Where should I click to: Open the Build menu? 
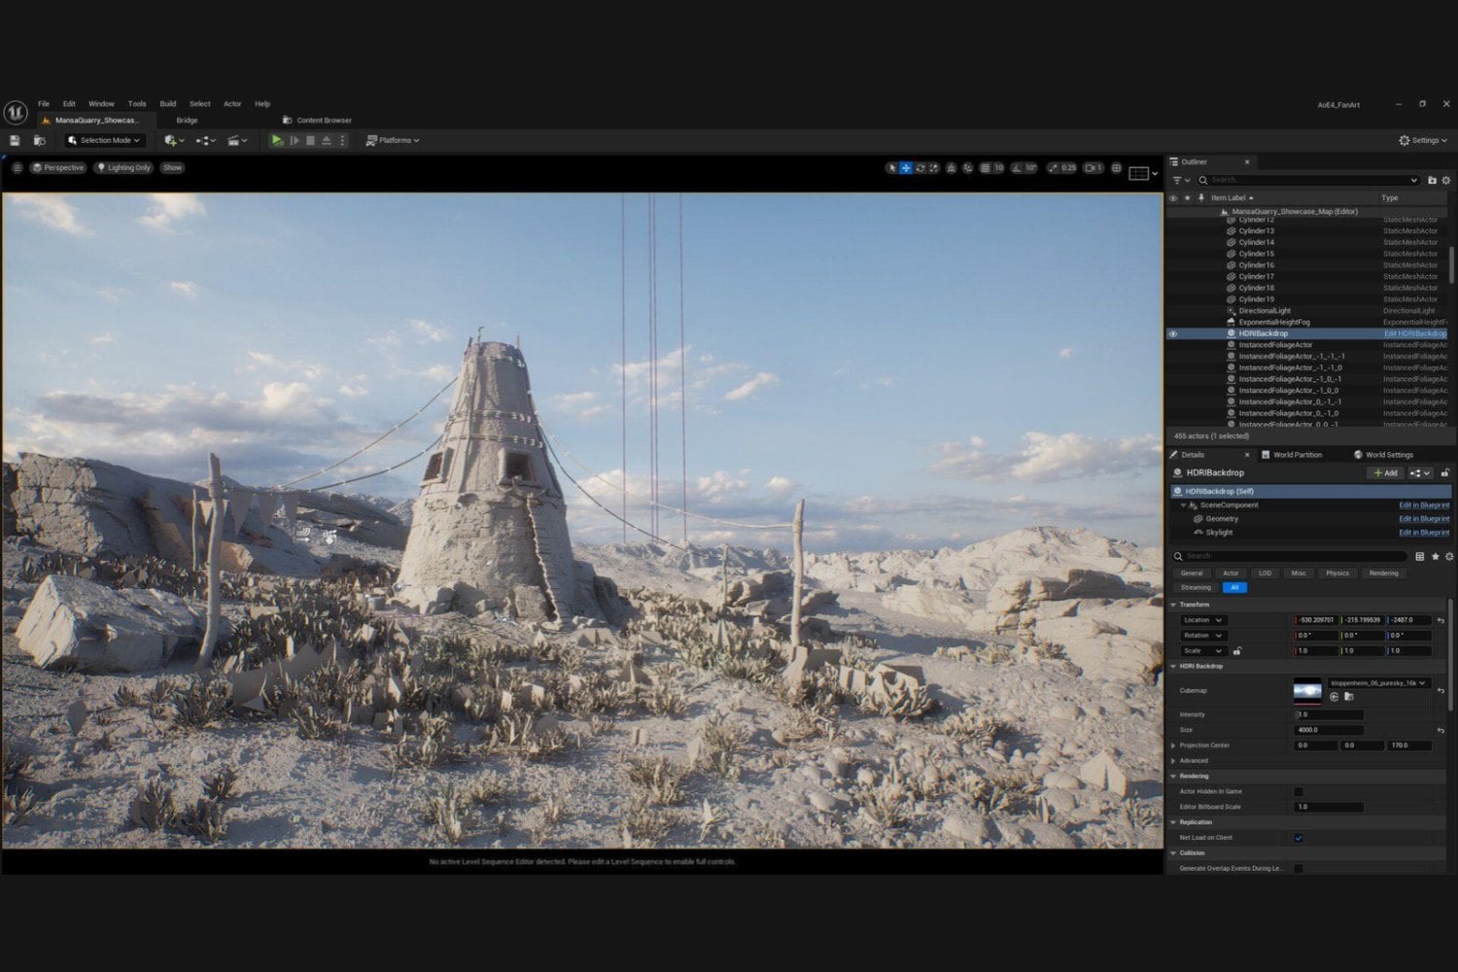[x=168, y=104]
